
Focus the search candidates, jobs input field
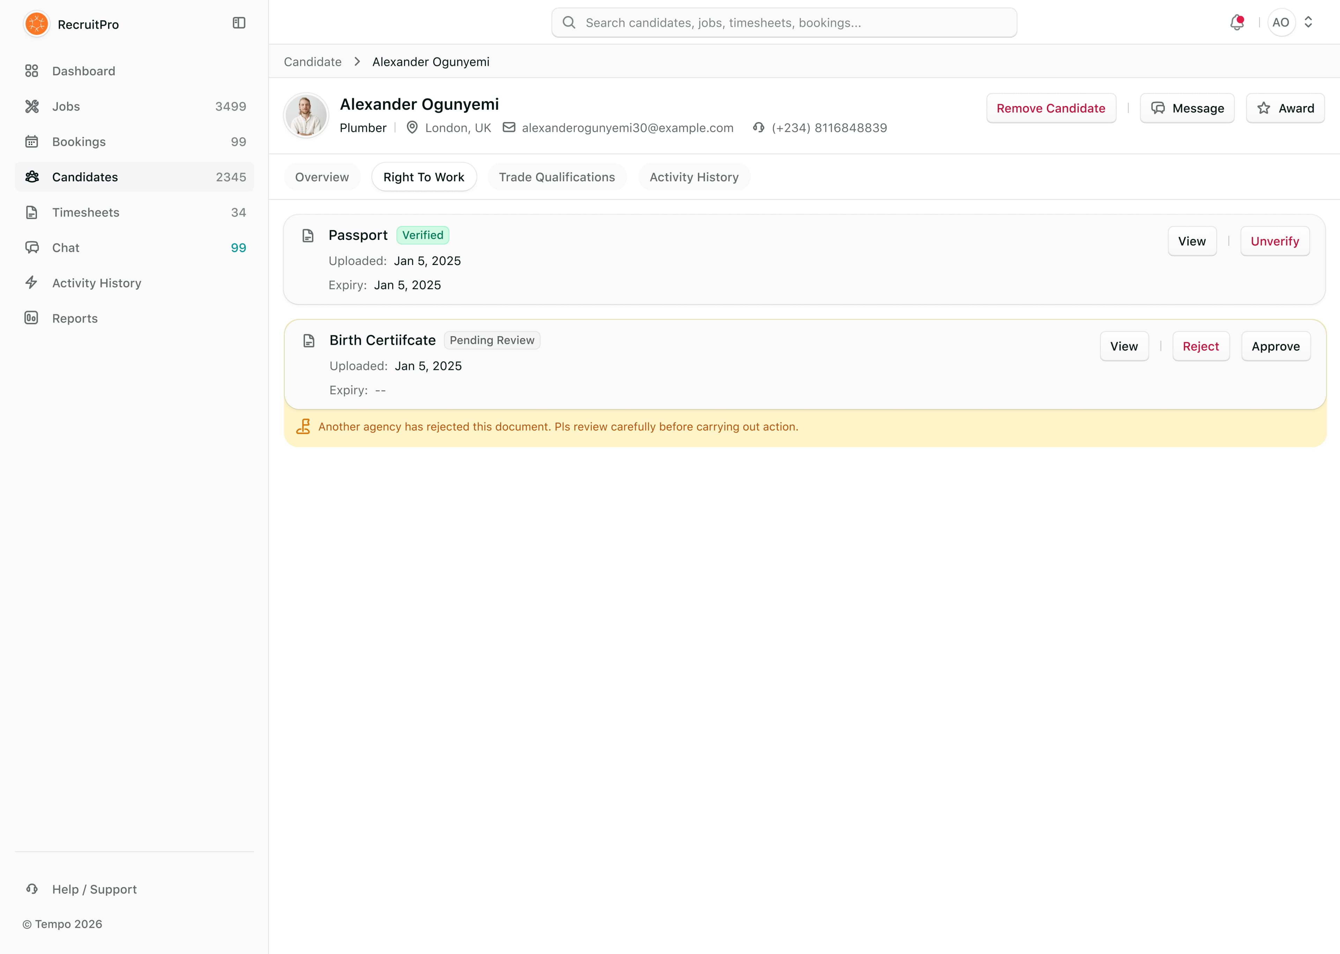coord(784,22)
